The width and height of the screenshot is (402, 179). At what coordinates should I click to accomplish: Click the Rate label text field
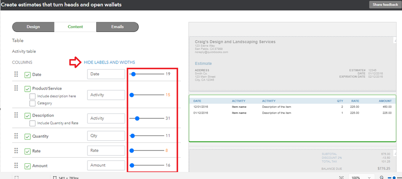[x=106, y=150]
